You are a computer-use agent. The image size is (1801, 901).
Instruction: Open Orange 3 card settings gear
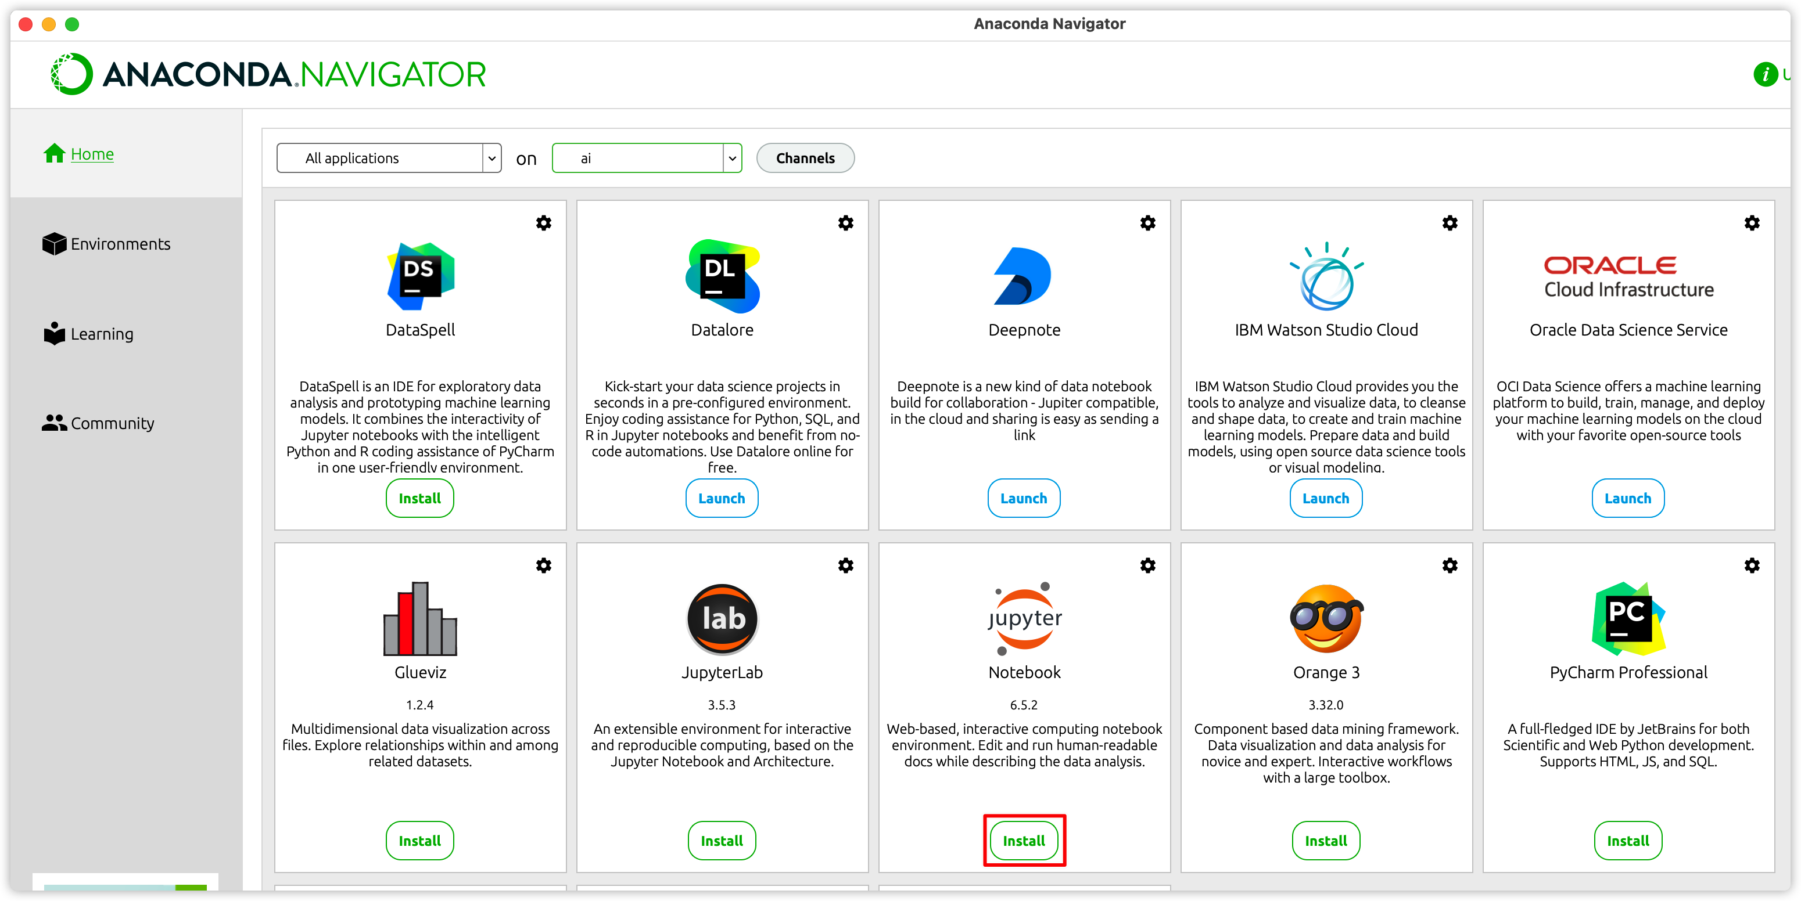click(x=1450, y=565)
